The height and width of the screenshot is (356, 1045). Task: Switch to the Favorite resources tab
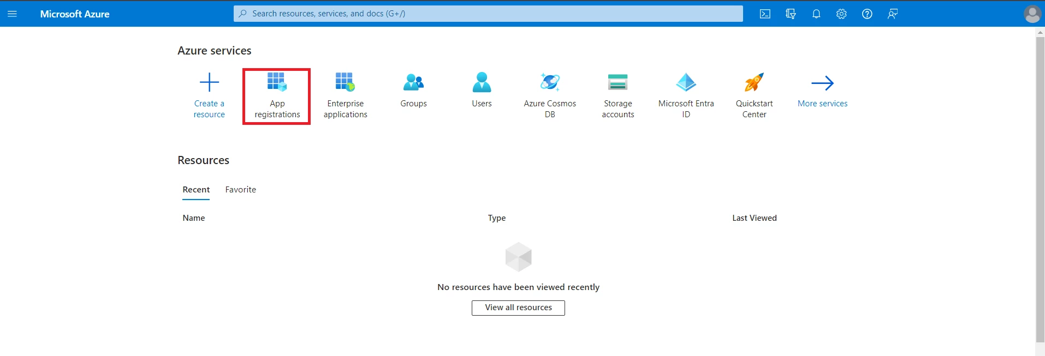point(241,190)
